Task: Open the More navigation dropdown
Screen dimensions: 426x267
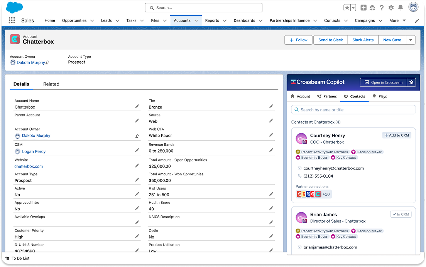Action: tap(397, 21)
